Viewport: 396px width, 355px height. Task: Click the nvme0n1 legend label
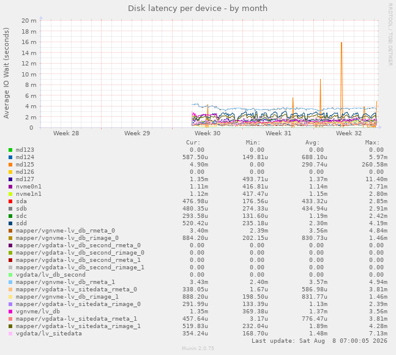click(29, 187)
